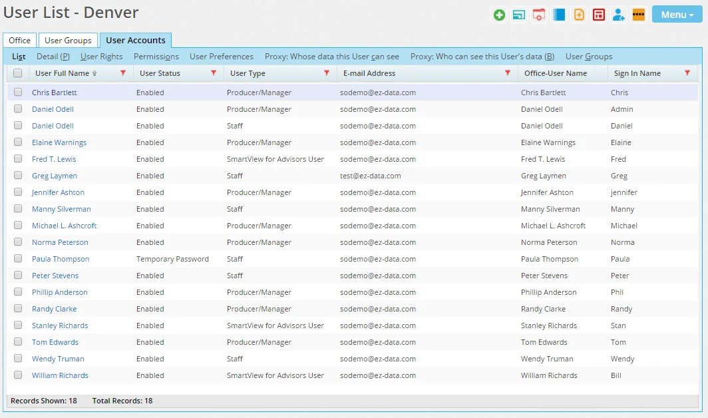Click the orange password dots toolbar icon
The image size is (708, 418).
[639, 15]
